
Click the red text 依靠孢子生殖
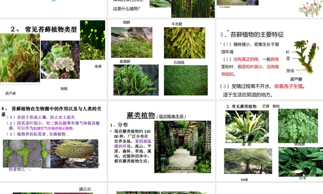tap(288, 86)
